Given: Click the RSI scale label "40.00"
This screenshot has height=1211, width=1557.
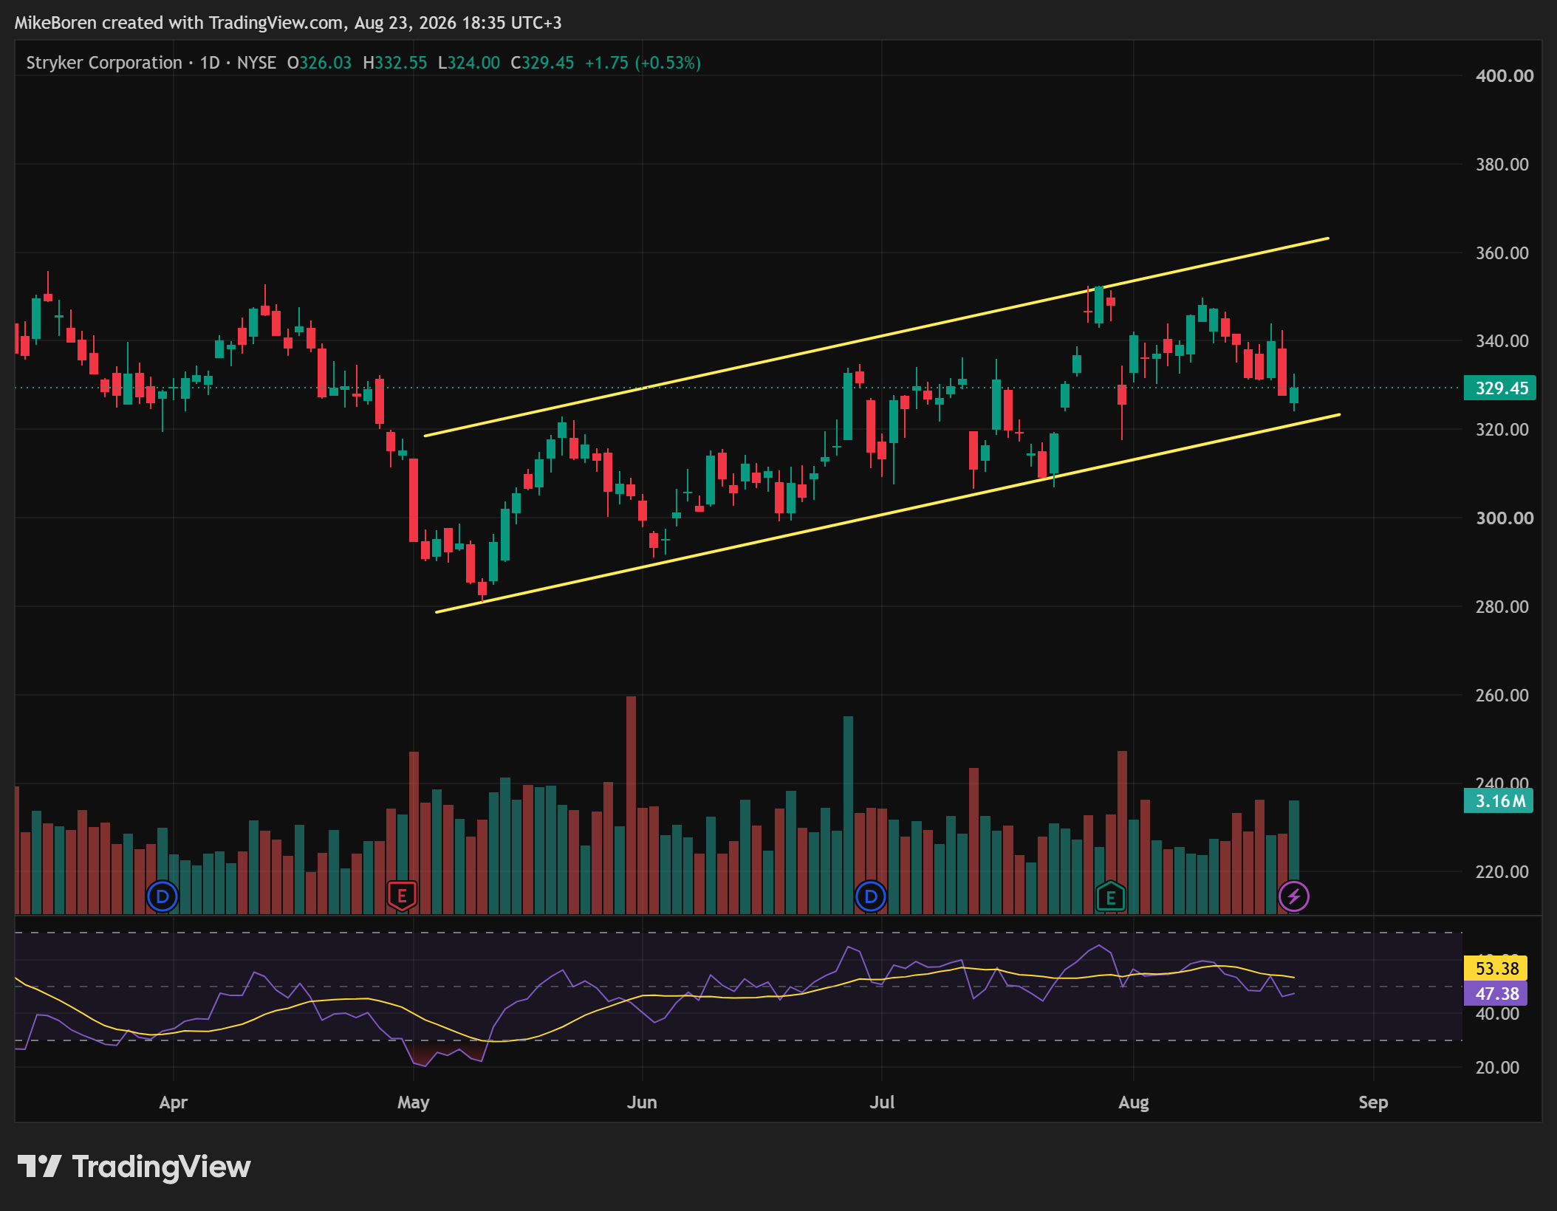Looking at the screenshot, I should tap(1497, 1014).
